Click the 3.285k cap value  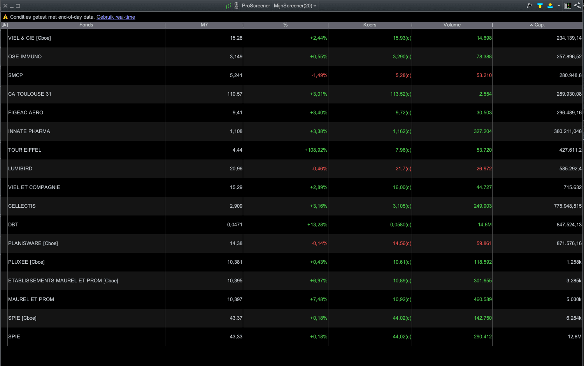(x=574, y=281)
